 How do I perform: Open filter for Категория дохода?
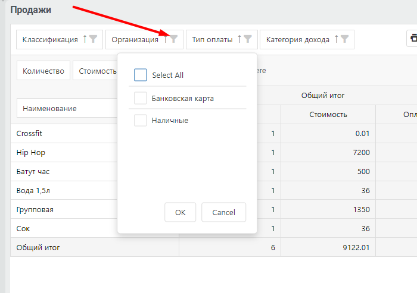tap(345, 39)
